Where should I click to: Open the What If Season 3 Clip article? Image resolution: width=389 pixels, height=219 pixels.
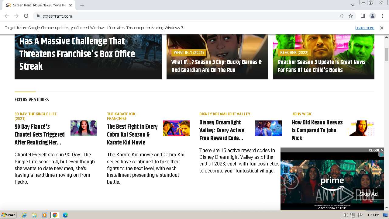[216, 66]
